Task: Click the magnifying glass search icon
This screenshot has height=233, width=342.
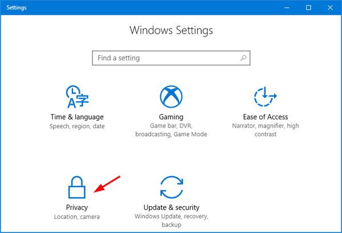Action: tap(243, 58)
